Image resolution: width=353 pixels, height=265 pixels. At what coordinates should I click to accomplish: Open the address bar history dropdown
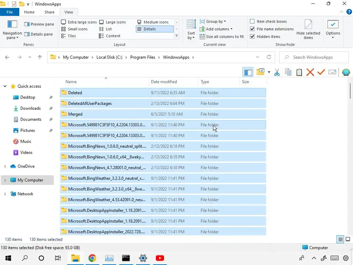point(258,57)
